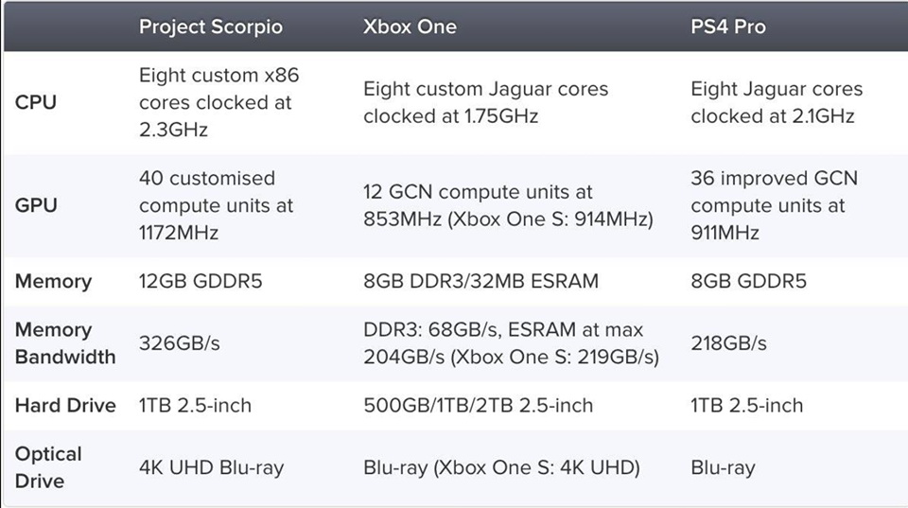Click the Xbox One 1.75GHz CPU cell

tap(485, 102)
